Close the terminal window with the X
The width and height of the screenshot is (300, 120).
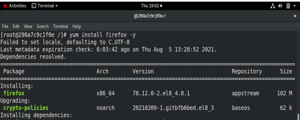(x=295, y=16)
